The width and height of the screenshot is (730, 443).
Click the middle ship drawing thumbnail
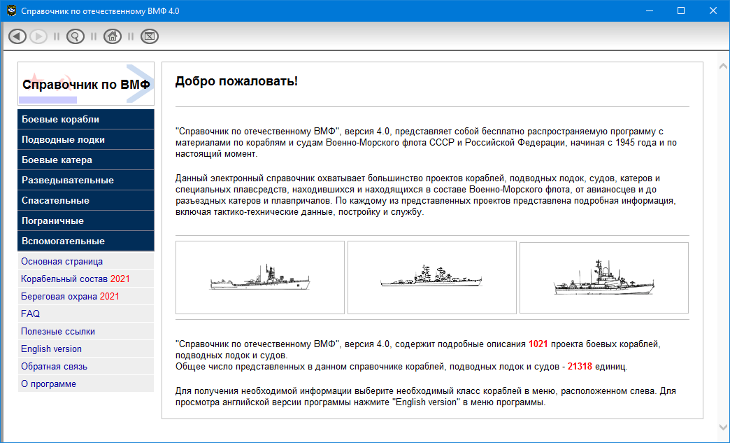tap(432, 277)
